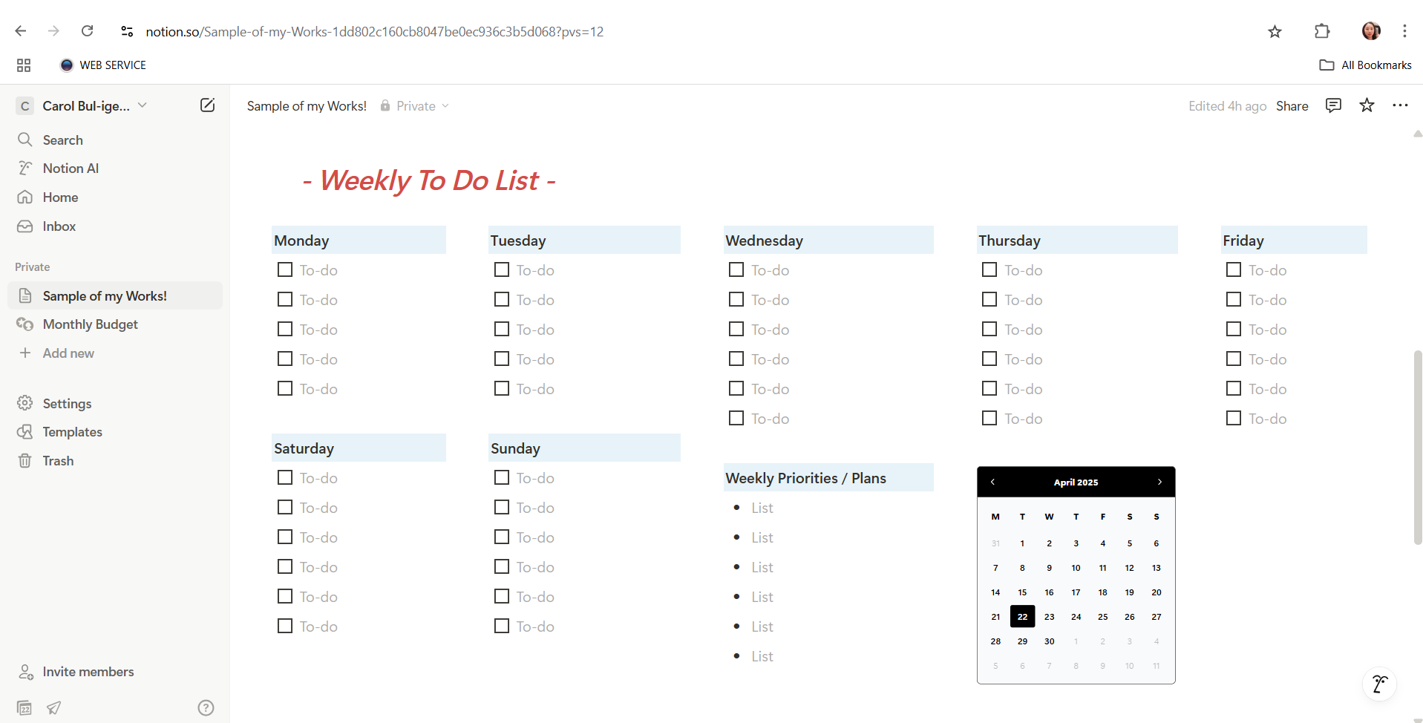Image resolution: width=1423 pixels, height=723 pixels.
Task: Click the new page compose icon
Action: [208, 105]
